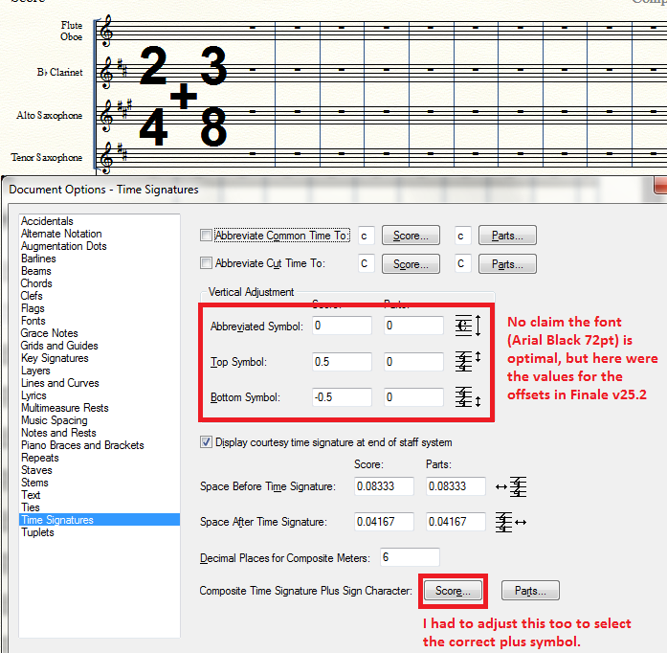Click the Space Before Time Signature icon
Screen dimensions: 667x653
512,486
